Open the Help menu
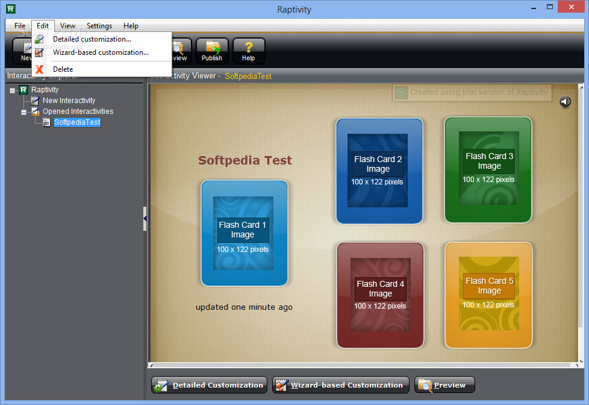Image resolution: width=589 pixels, height=405 pixels. coord(131,25)
